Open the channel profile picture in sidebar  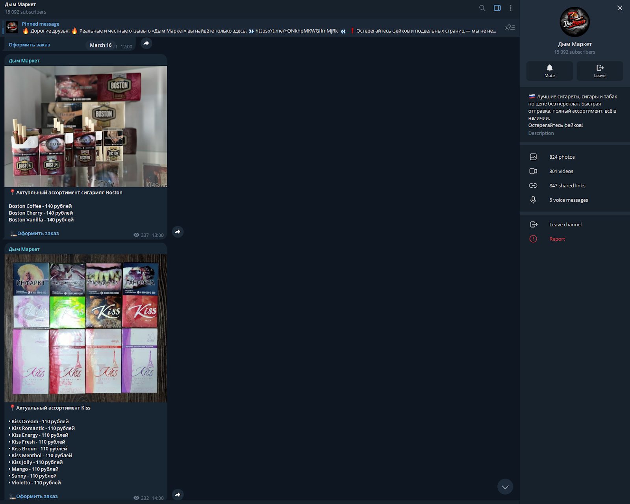pos(574,22)
